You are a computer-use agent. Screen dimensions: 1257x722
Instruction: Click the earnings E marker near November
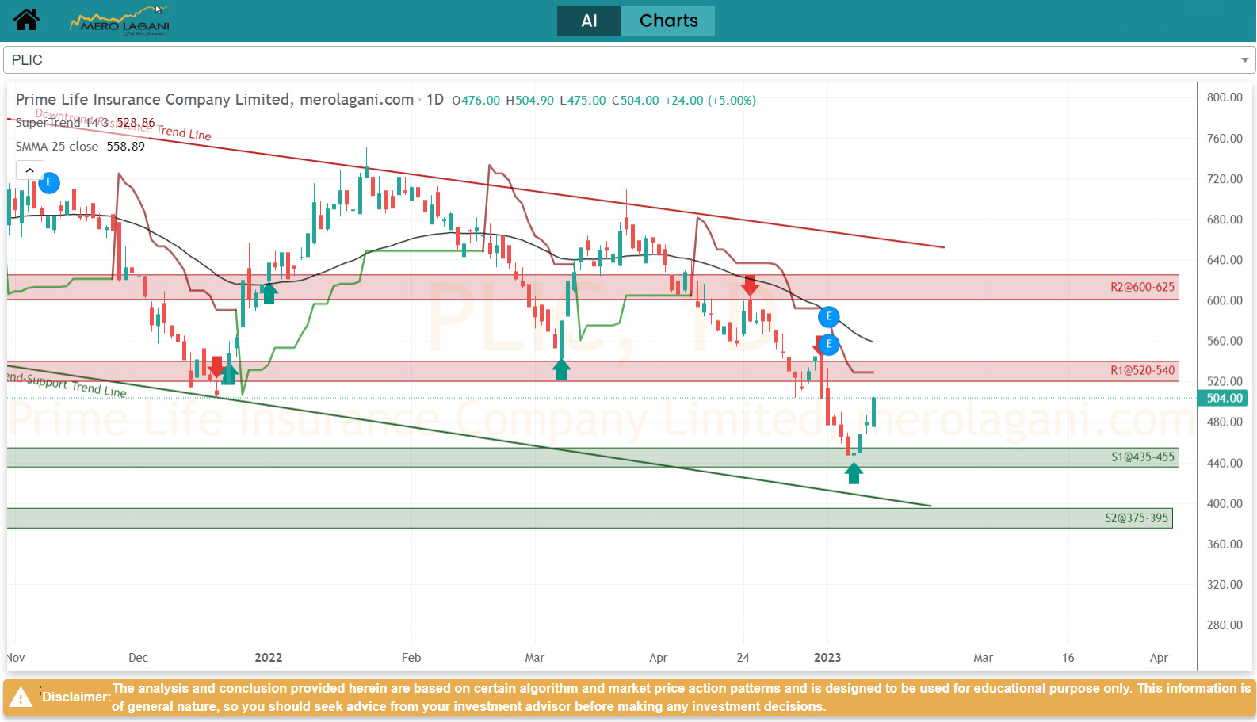(x=49, y=182)
